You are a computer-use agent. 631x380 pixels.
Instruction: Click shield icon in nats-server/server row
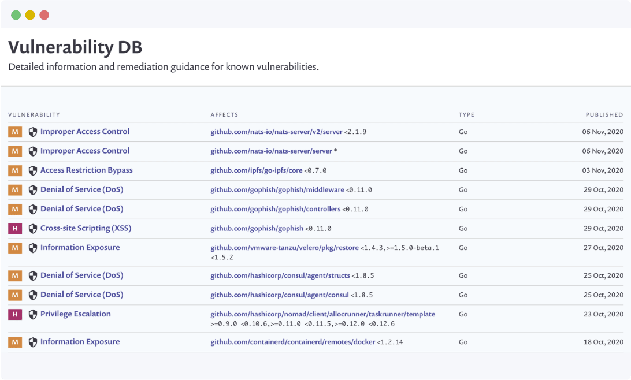(33, 151)
